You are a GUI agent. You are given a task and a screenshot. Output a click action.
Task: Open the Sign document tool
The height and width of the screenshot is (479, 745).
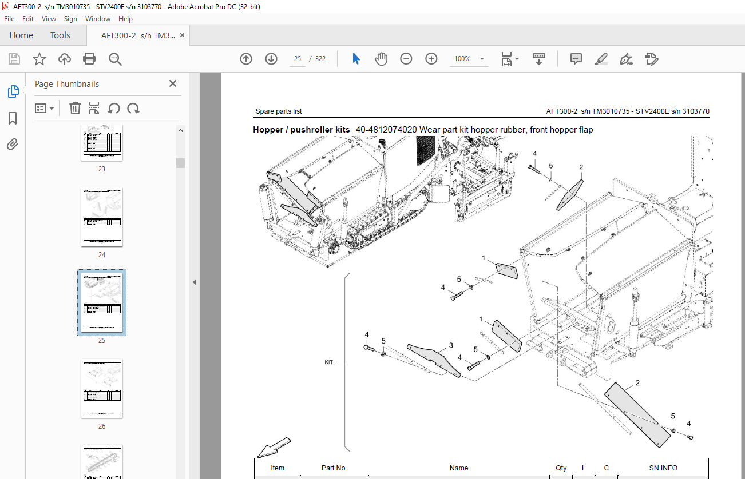point(626,59)
